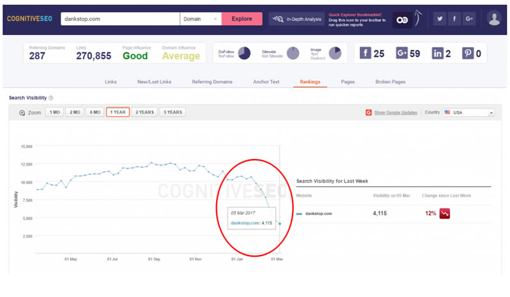
Task: Set zoom range to 2 MO
Action: click(x=75, y=112)
